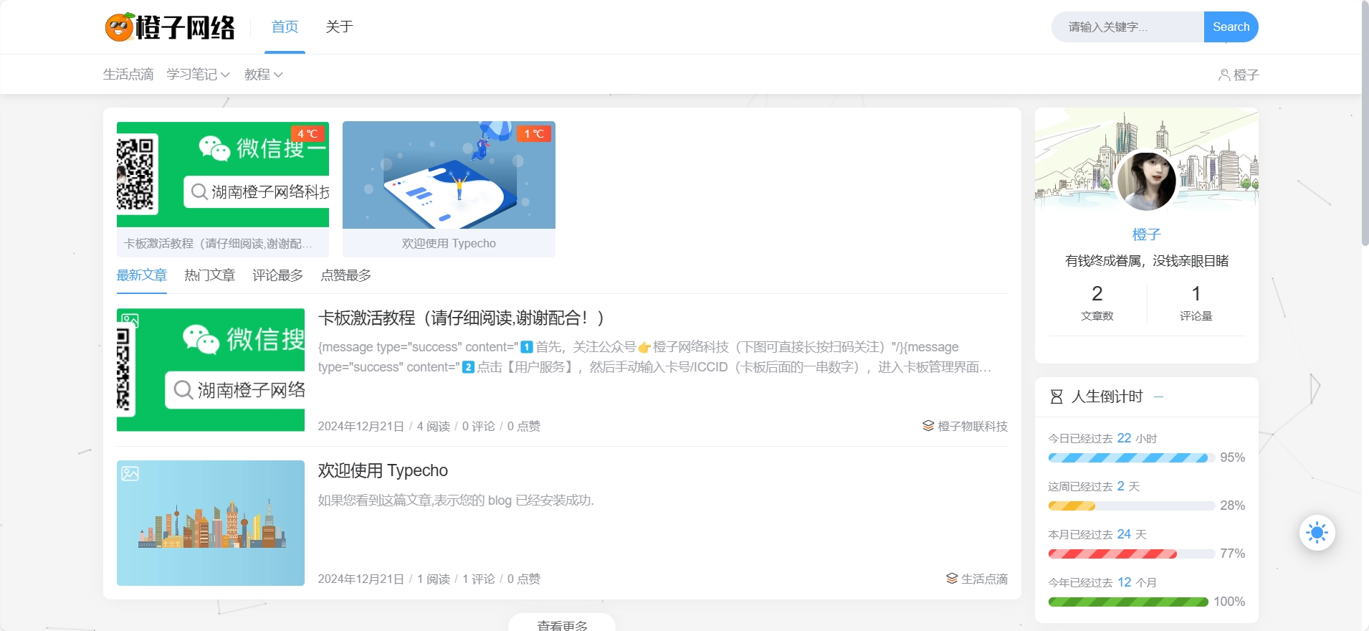1369x631 pixels.
Task: Click the 查看更多 load more button
Action: [562, 623]
